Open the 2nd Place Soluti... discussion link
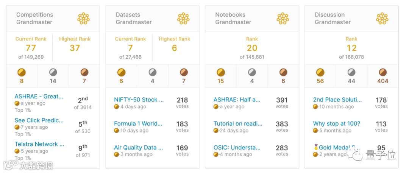Screen dimensions: 409x173 (x=337, y=100)
